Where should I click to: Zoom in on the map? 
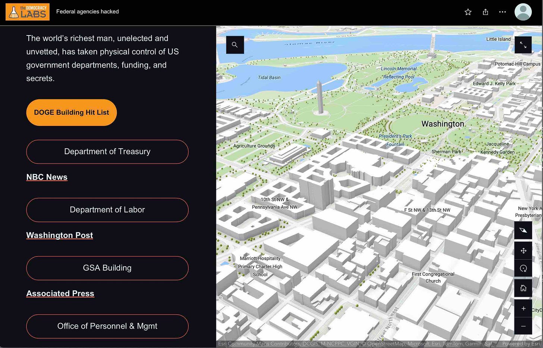click(523, 308)
